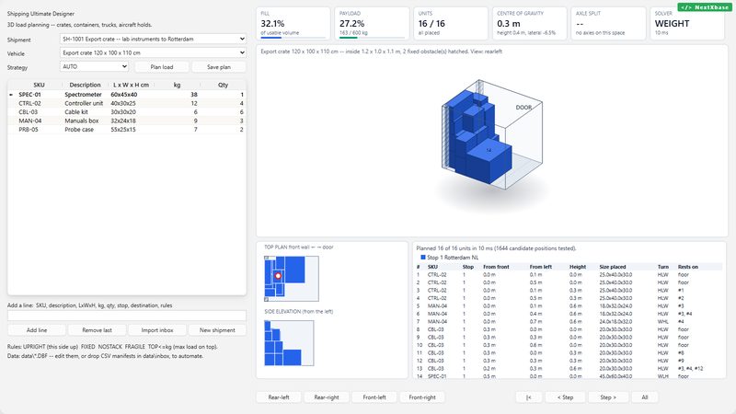Image resolution: width=736 pixels, height=414 pixels.
Task: Select the CTRL-02 Controller unit row
Action: (127, 103)
